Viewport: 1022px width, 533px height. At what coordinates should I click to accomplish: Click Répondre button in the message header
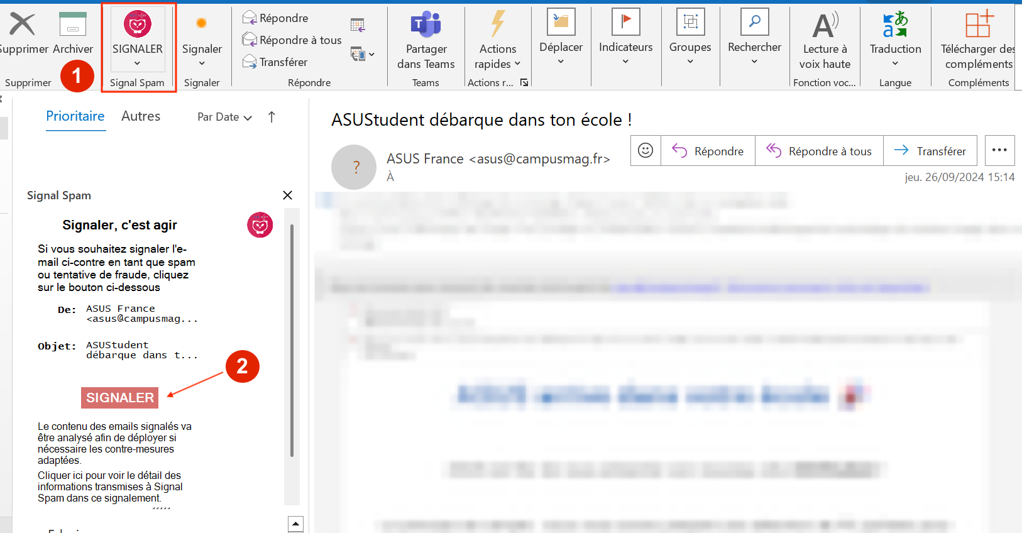pos(708,151)
